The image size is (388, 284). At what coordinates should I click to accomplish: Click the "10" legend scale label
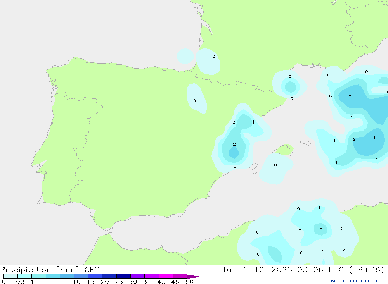pos(77,282)
